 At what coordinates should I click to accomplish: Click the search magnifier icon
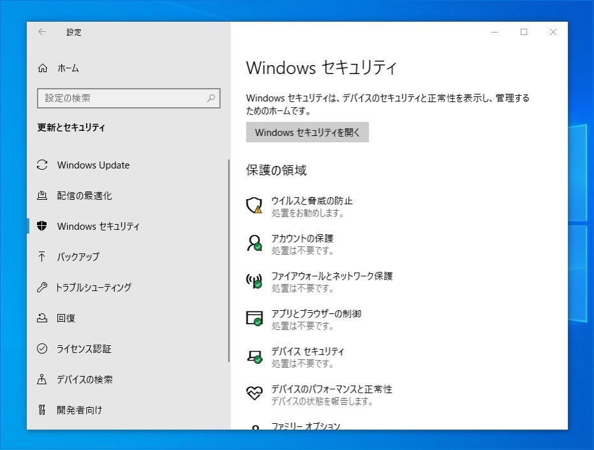[211, 98]
